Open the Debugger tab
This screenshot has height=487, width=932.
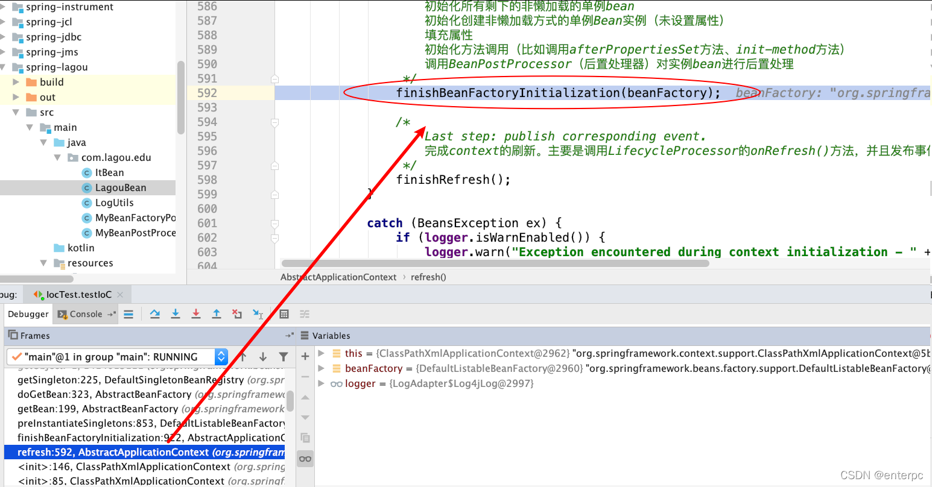coord(28,314)
